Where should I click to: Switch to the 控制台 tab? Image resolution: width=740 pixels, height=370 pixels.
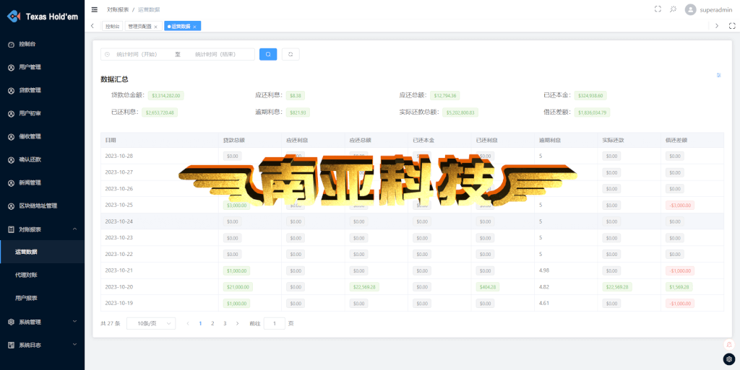112,27
